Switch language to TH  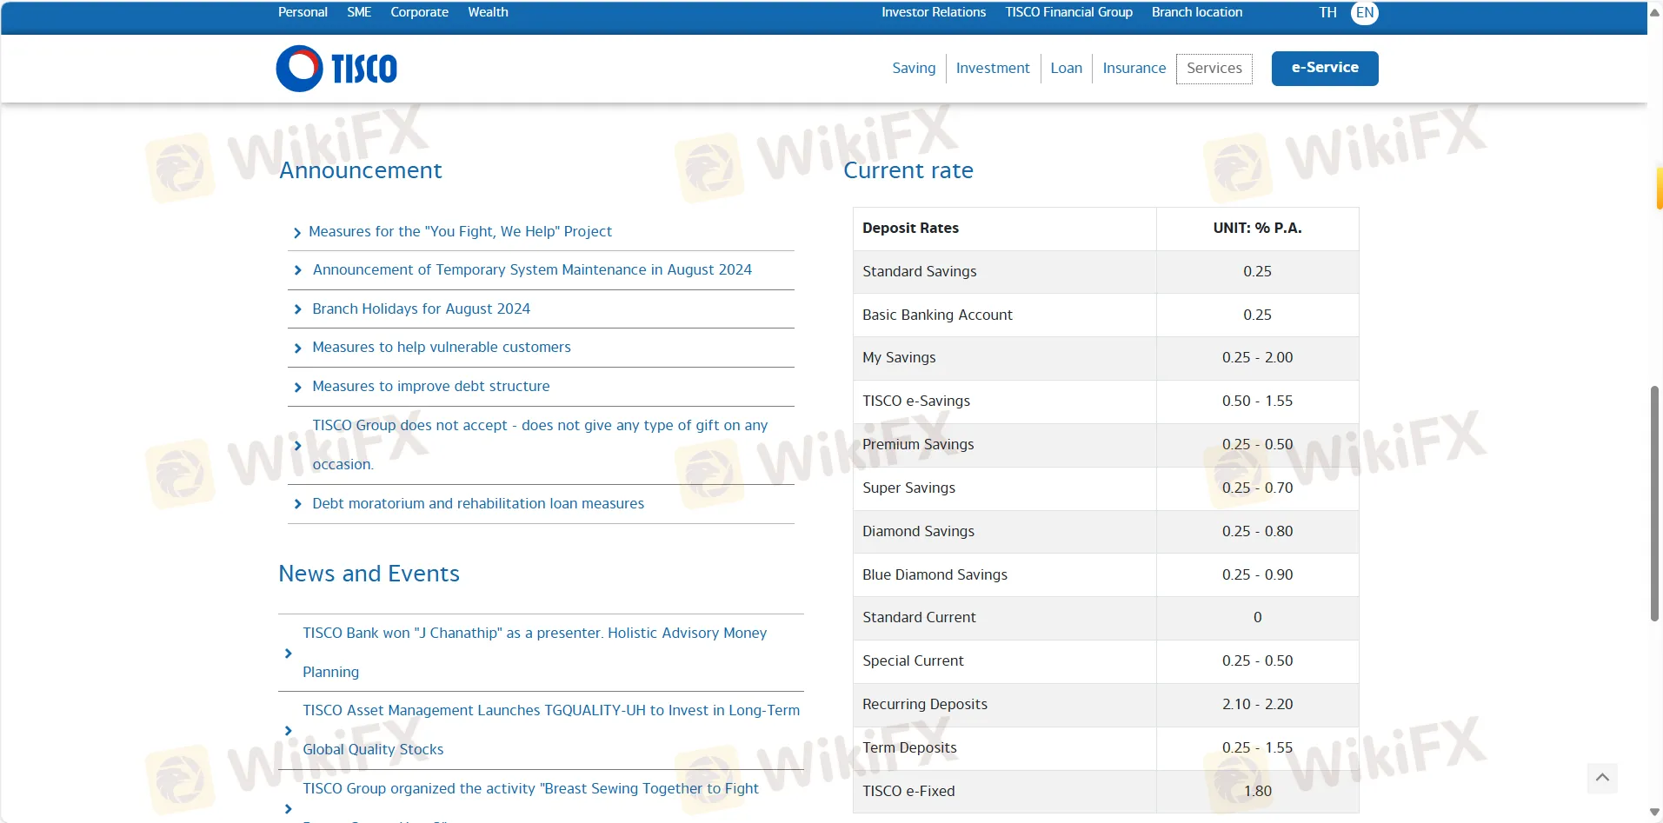pos(1327,12)
